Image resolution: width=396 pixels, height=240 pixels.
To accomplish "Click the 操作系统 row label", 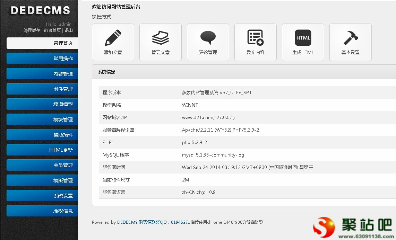I will [x=112, y=105].
